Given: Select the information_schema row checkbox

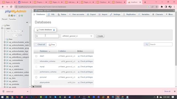Looking at the screenshot, I should click(36, 61).
